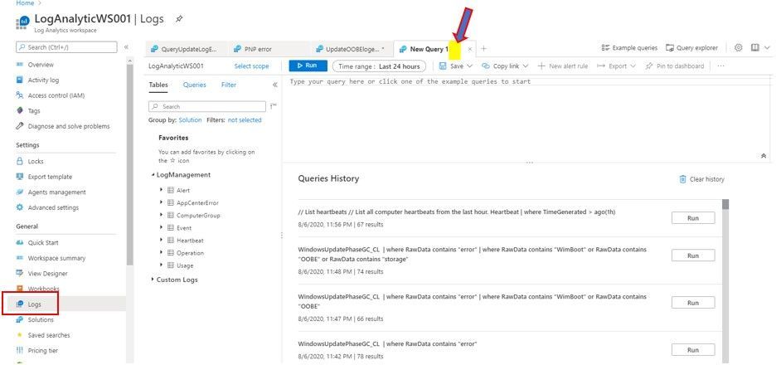Switch to the QueryUpdateLogE... tab
Screen dimensions: 781x365
click(185, 50)
